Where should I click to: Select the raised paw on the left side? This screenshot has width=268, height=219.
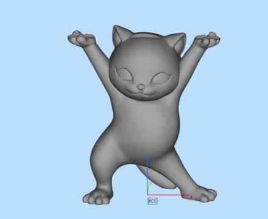(81, 38)
